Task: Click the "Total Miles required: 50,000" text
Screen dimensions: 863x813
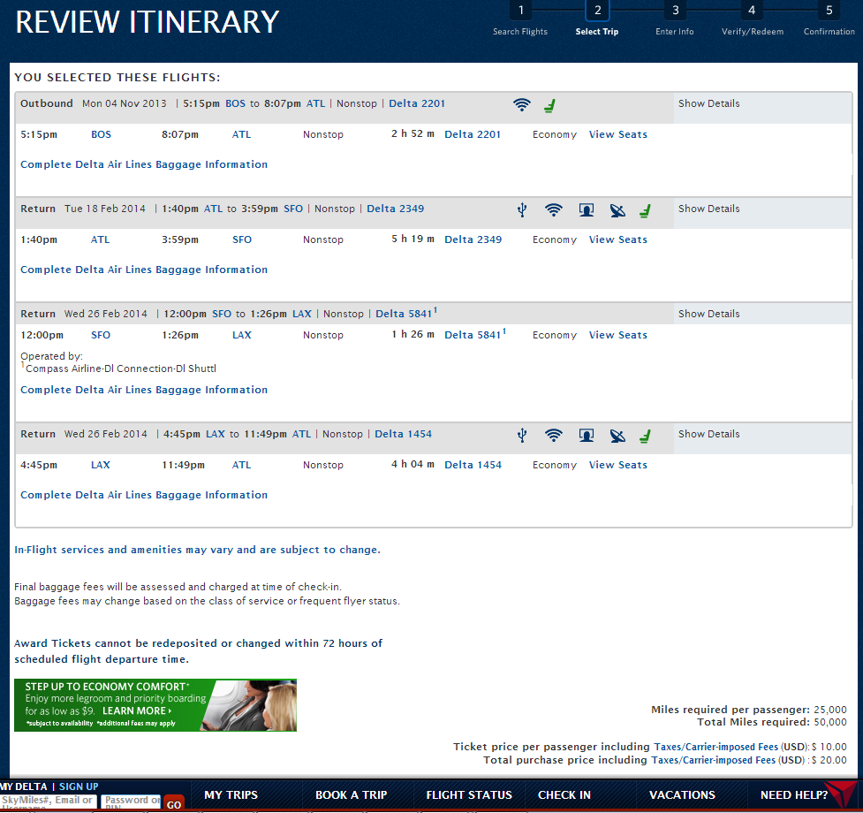Action: pyautogui.click(x=772, y=722)
